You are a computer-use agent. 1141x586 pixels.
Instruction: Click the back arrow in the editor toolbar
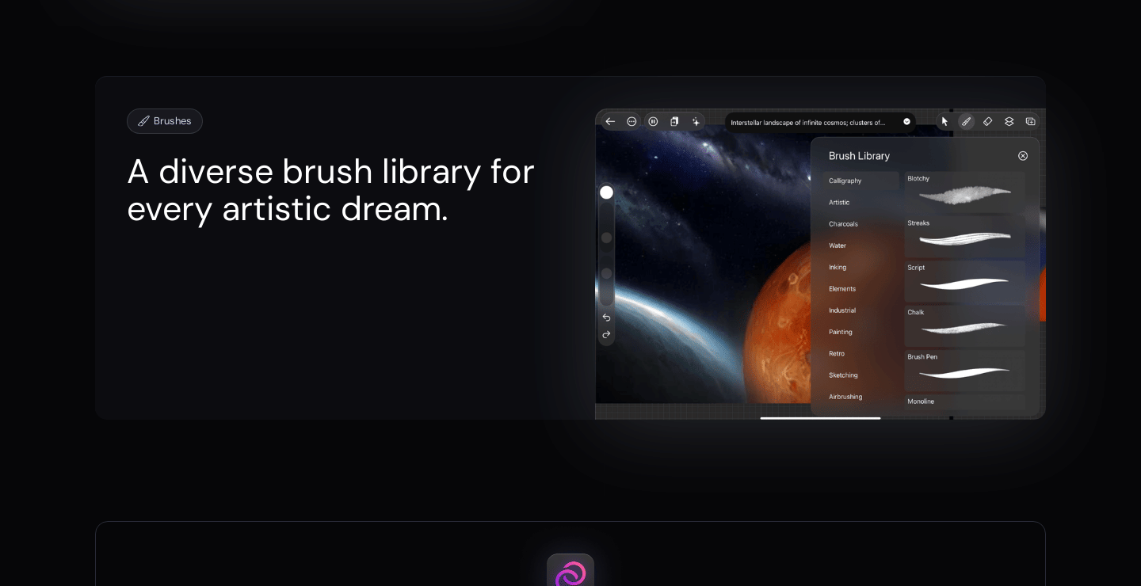(x=609, y=121)
